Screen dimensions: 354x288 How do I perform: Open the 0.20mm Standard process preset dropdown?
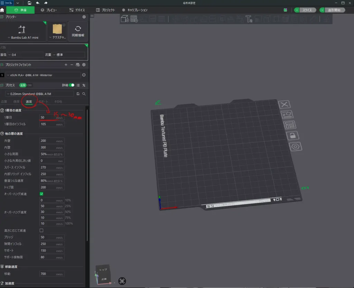coord(40,94)
